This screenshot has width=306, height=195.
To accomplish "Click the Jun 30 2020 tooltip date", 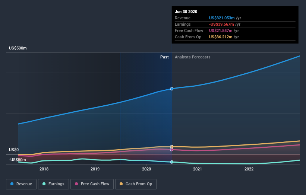I will pos(186,12).
